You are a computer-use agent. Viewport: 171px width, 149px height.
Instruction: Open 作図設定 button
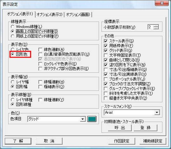(x=122, y=141)
